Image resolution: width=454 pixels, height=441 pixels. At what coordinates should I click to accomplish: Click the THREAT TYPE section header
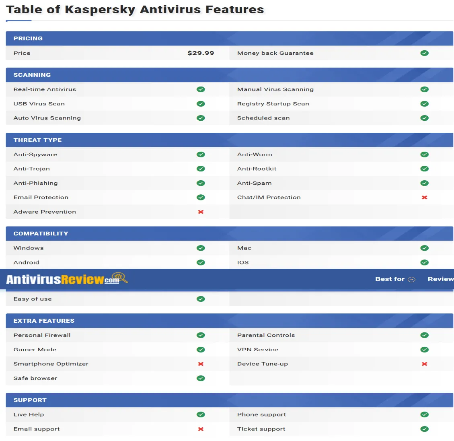[229, 140]
